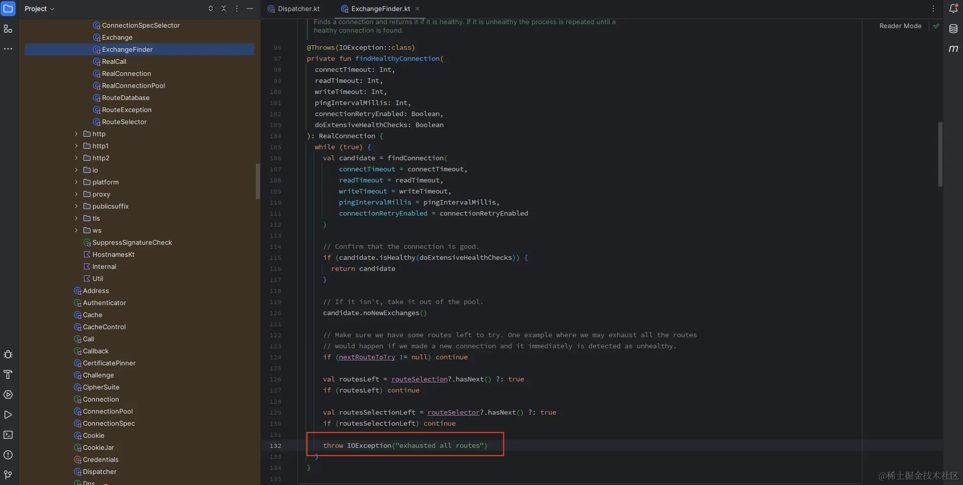Follow the routeSelection reference in code
This screenshot has width=963, height=485.
pos(419,379)
